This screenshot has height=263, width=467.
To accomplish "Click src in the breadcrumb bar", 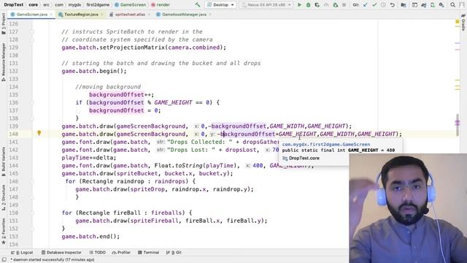I will (46, 5).
